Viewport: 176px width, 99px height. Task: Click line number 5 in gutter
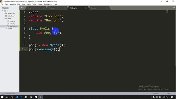[24, 29]
